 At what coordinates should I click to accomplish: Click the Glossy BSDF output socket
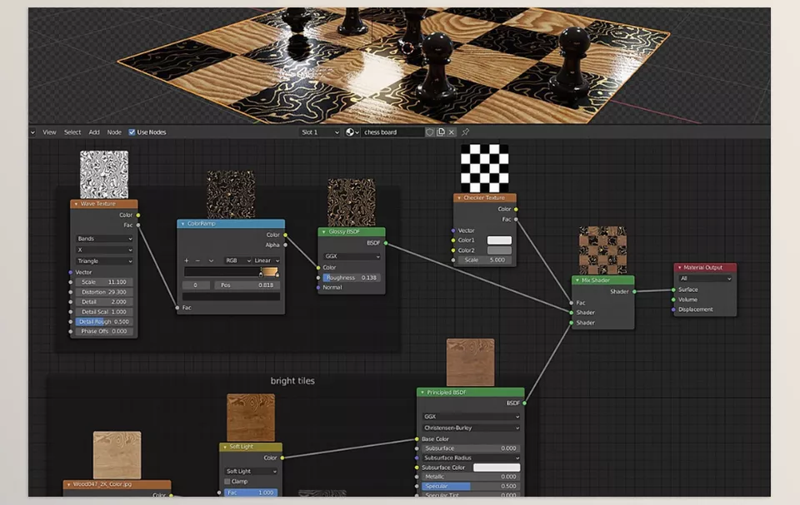click(386, 243)
